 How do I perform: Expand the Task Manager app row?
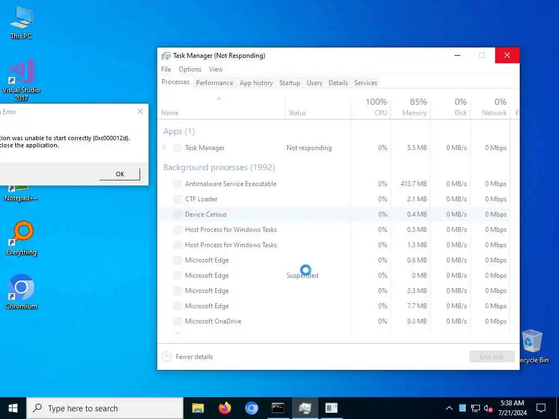tap(164, 147)
